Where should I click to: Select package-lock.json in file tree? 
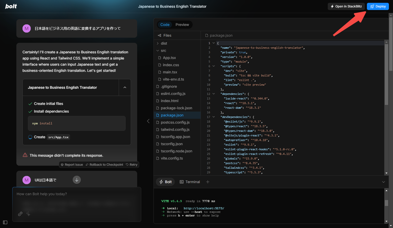176,108
